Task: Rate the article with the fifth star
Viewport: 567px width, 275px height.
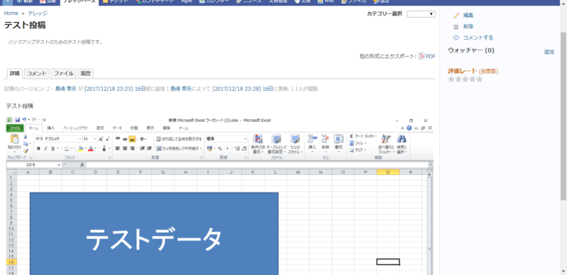Action: (480, 79)
